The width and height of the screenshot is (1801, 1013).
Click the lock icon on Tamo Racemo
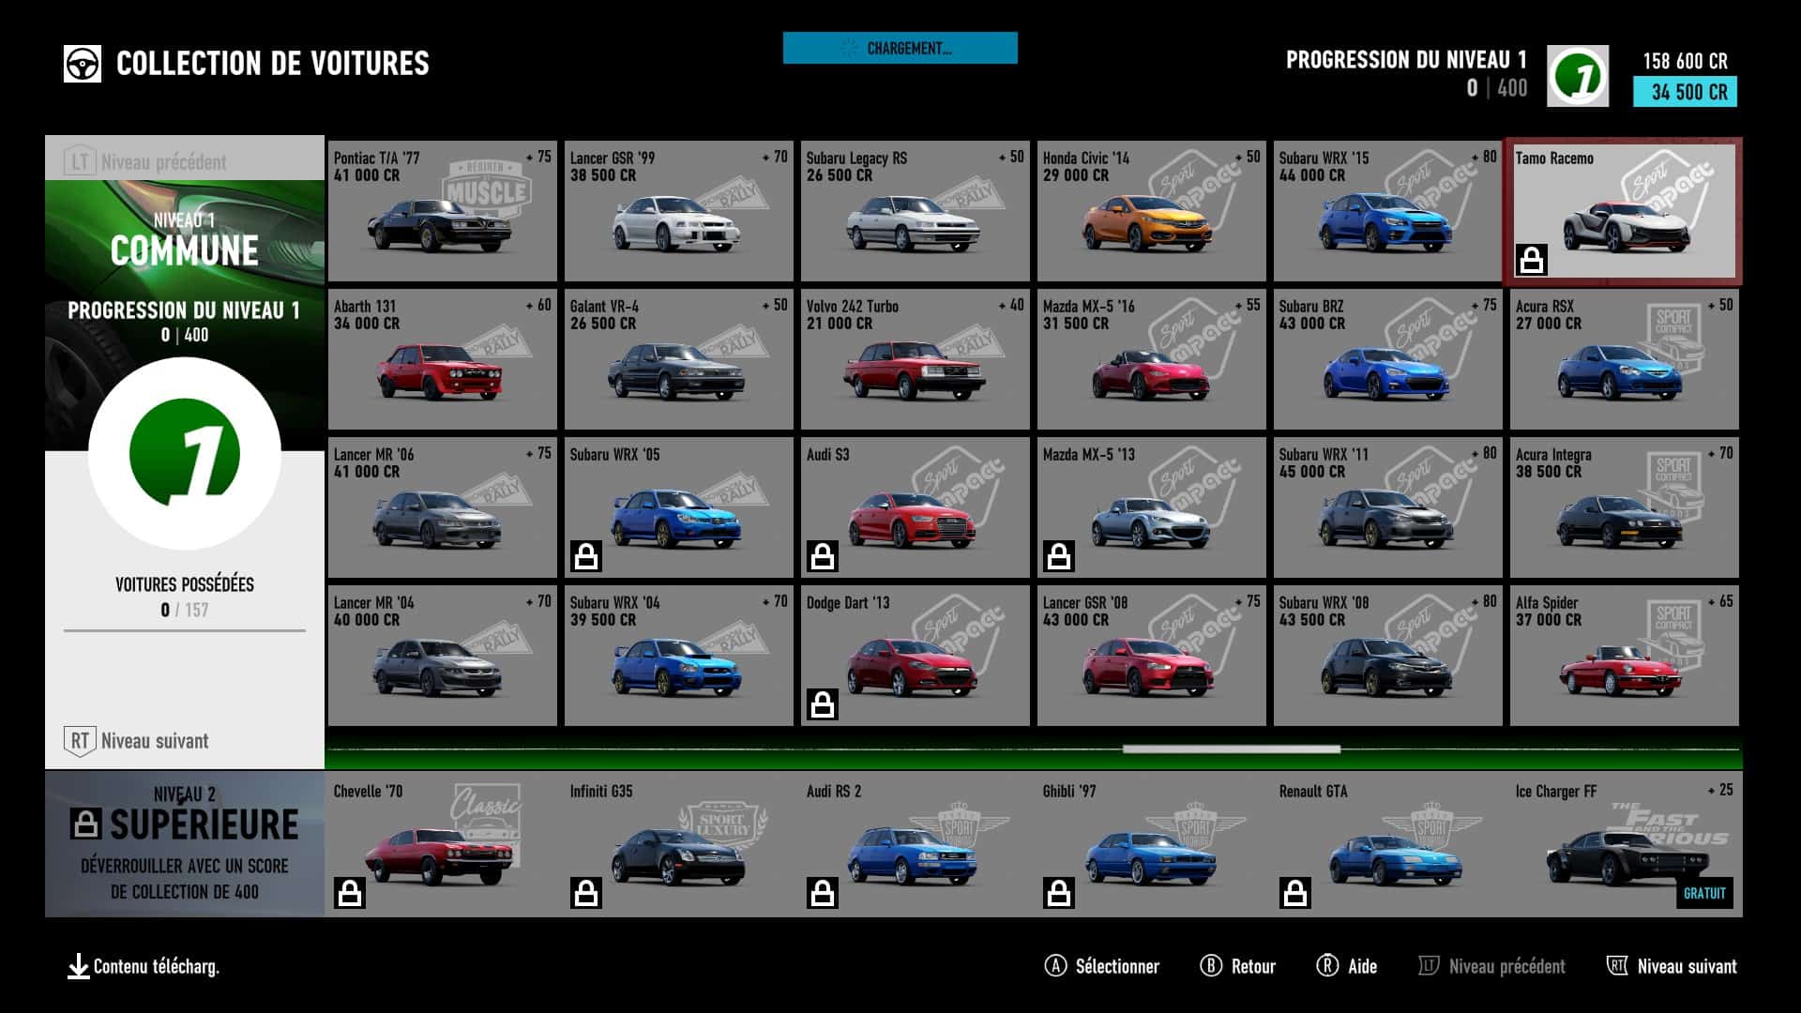click(1532, 260)
